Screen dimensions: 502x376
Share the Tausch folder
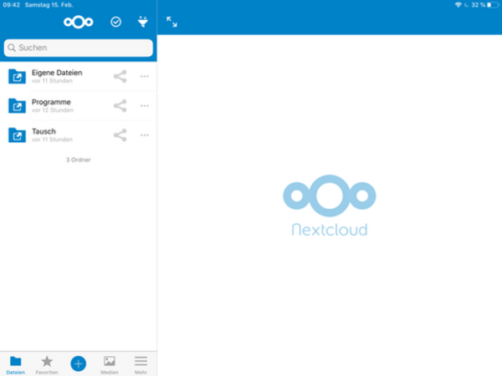[x=120, y=135]
